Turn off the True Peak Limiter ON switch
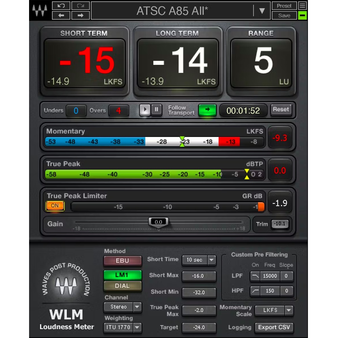 pyautogui.click(x=55, y=206)
